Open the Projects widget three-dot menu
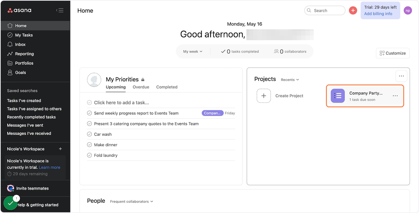The height and width of the screenshot is (213, 419). coord(401,76)
